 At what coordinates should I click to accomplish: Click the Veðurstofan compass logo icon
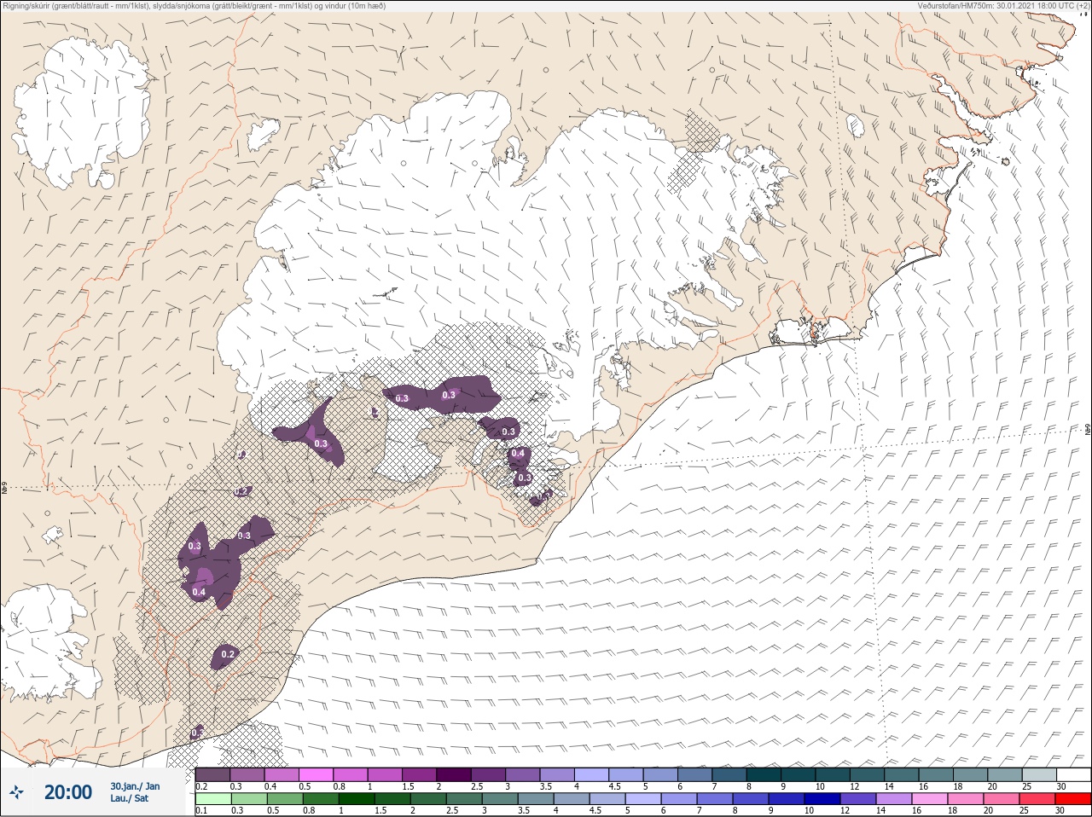[x=16, y=792]
